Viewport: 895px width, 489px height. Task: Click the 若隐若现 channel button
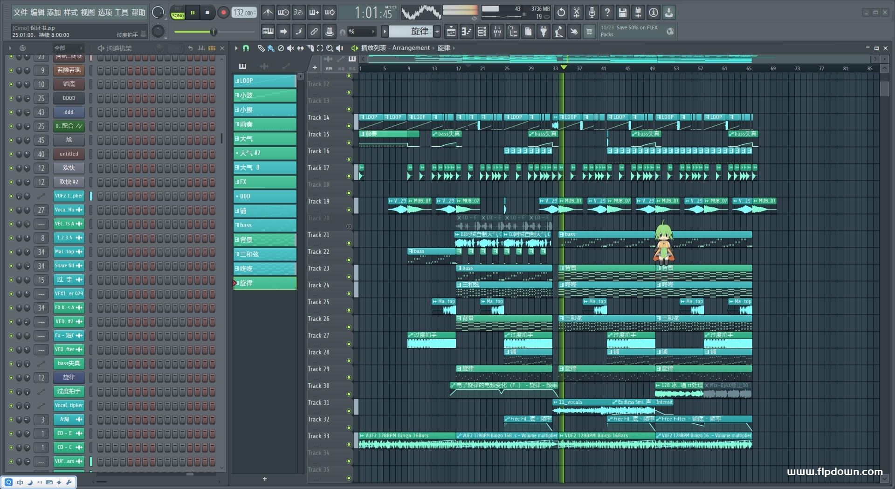(x=69, y=70)
